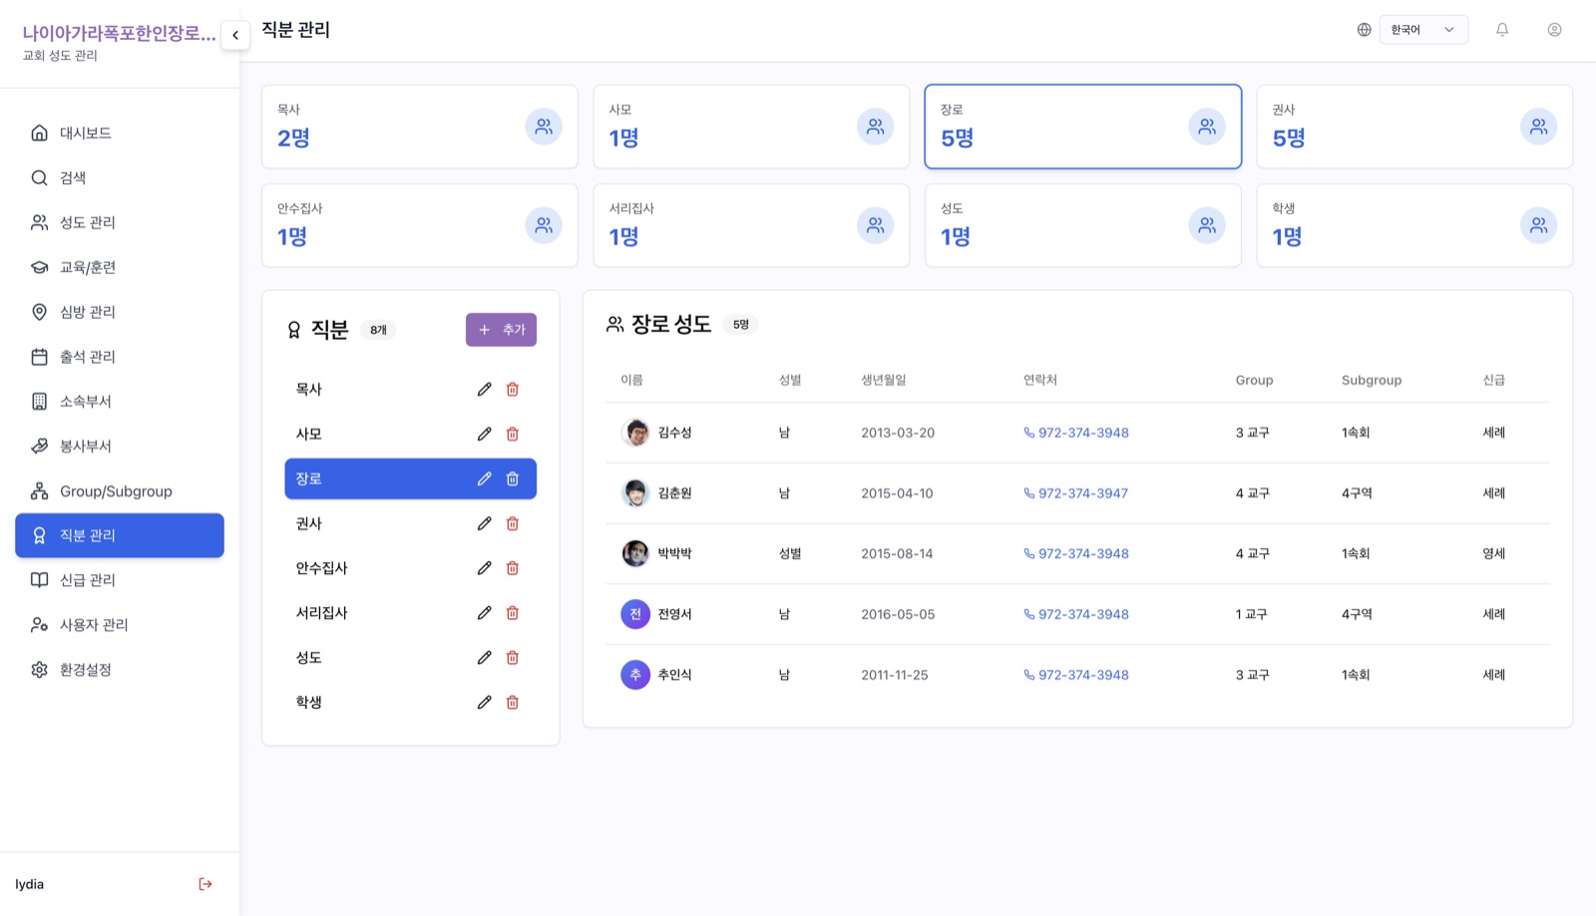Edit the 장로 role with pencil icon
1596x916 pixels.
(484, 478)
